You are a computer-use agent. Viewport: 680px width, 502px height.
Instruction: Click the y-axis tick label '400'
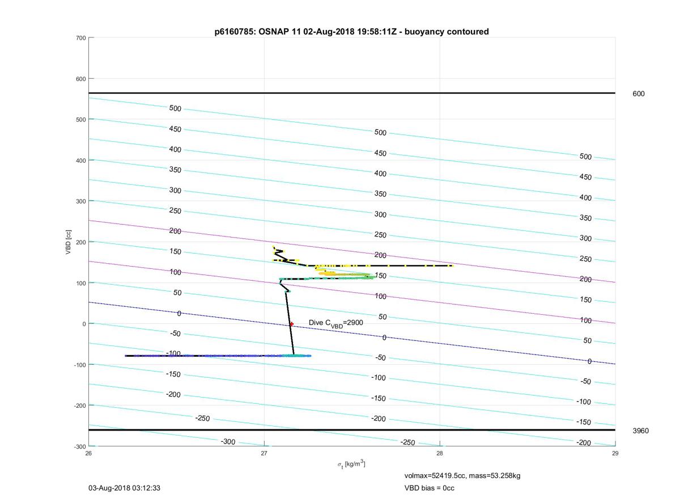(80, 161)
